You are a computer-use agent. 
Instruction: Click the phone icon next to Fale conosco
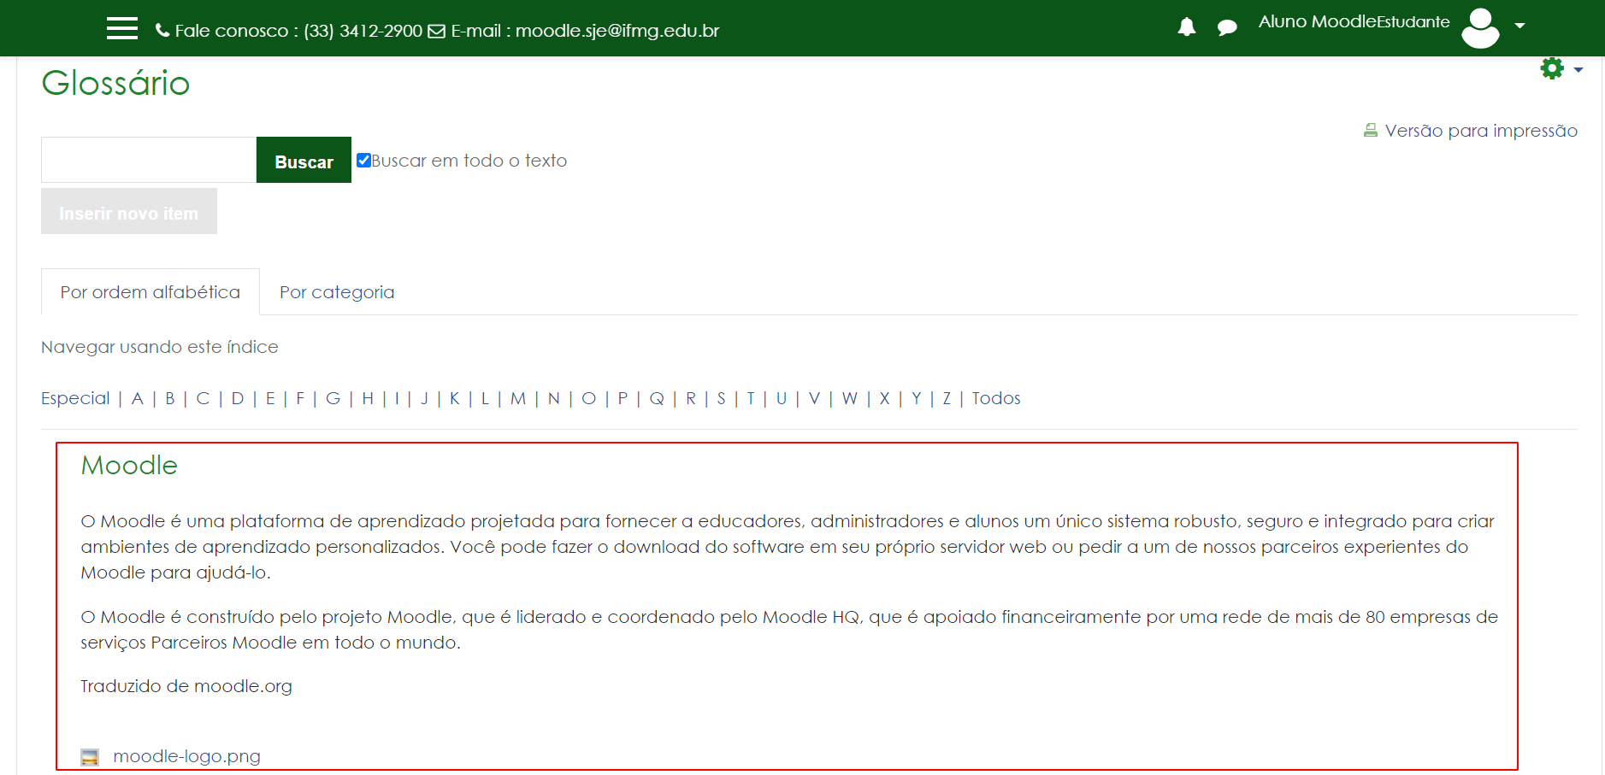162,29
